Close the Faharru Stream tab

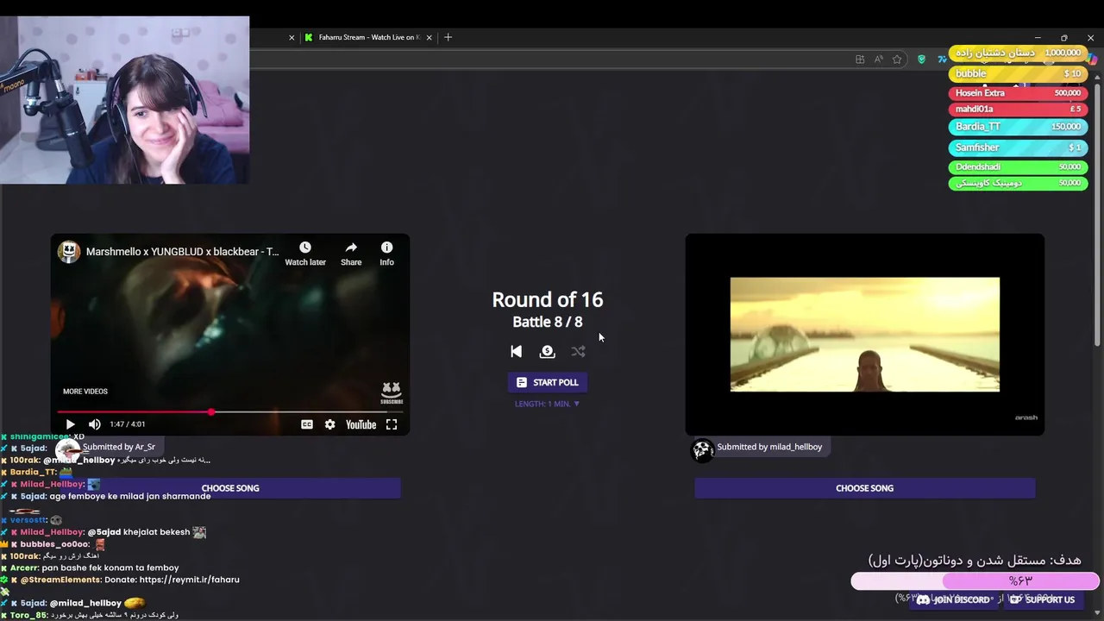[x=428, y=37]
